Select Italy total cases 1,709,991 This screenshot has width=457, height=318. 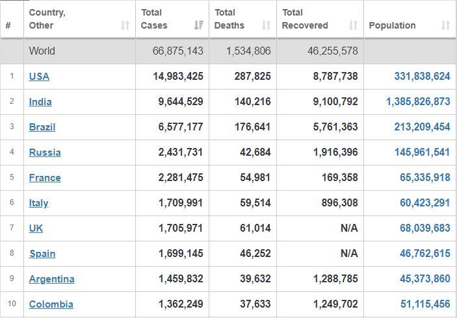[181, 202]
